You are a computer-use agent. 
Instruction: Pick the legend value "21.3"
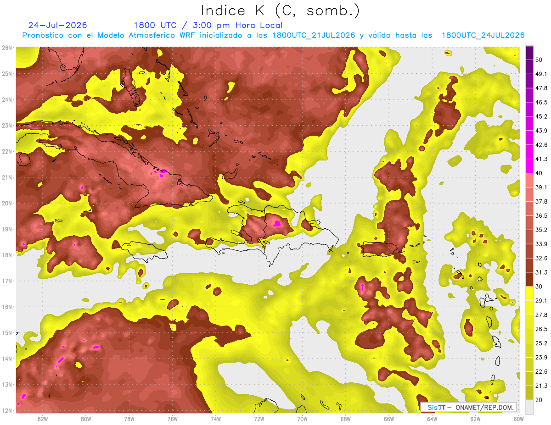coord(541,386)
